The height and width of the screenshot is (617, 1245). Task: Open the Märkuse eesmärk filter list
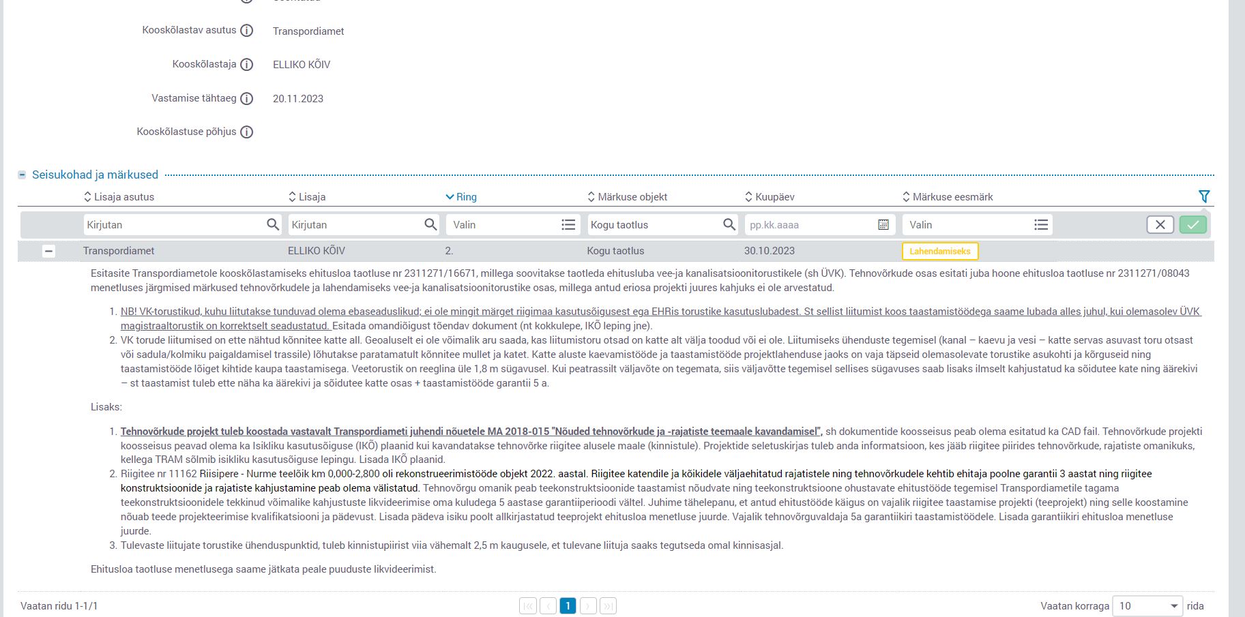tap(978, 225)
